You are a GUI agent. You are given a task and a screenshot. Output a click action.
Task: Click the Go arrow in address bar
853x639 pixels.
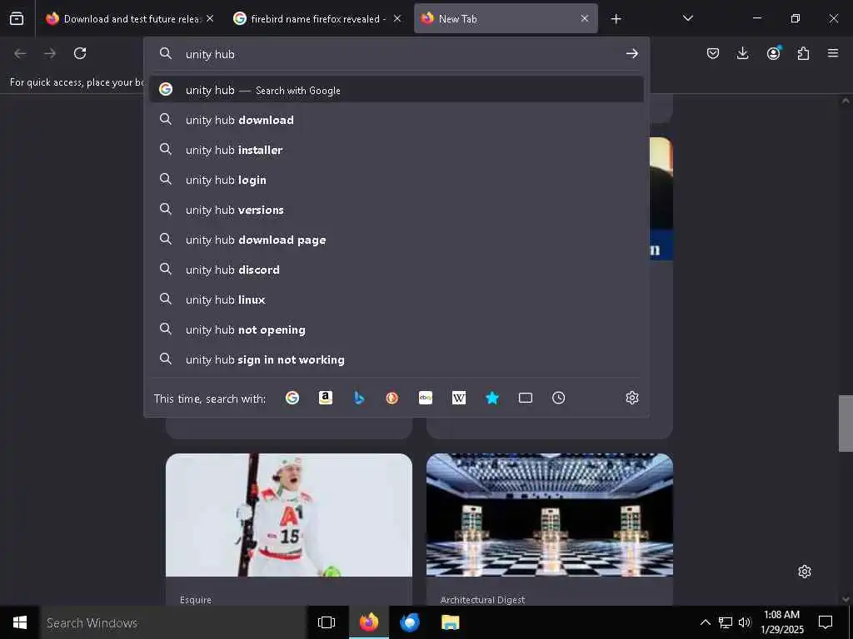[631, 53]
